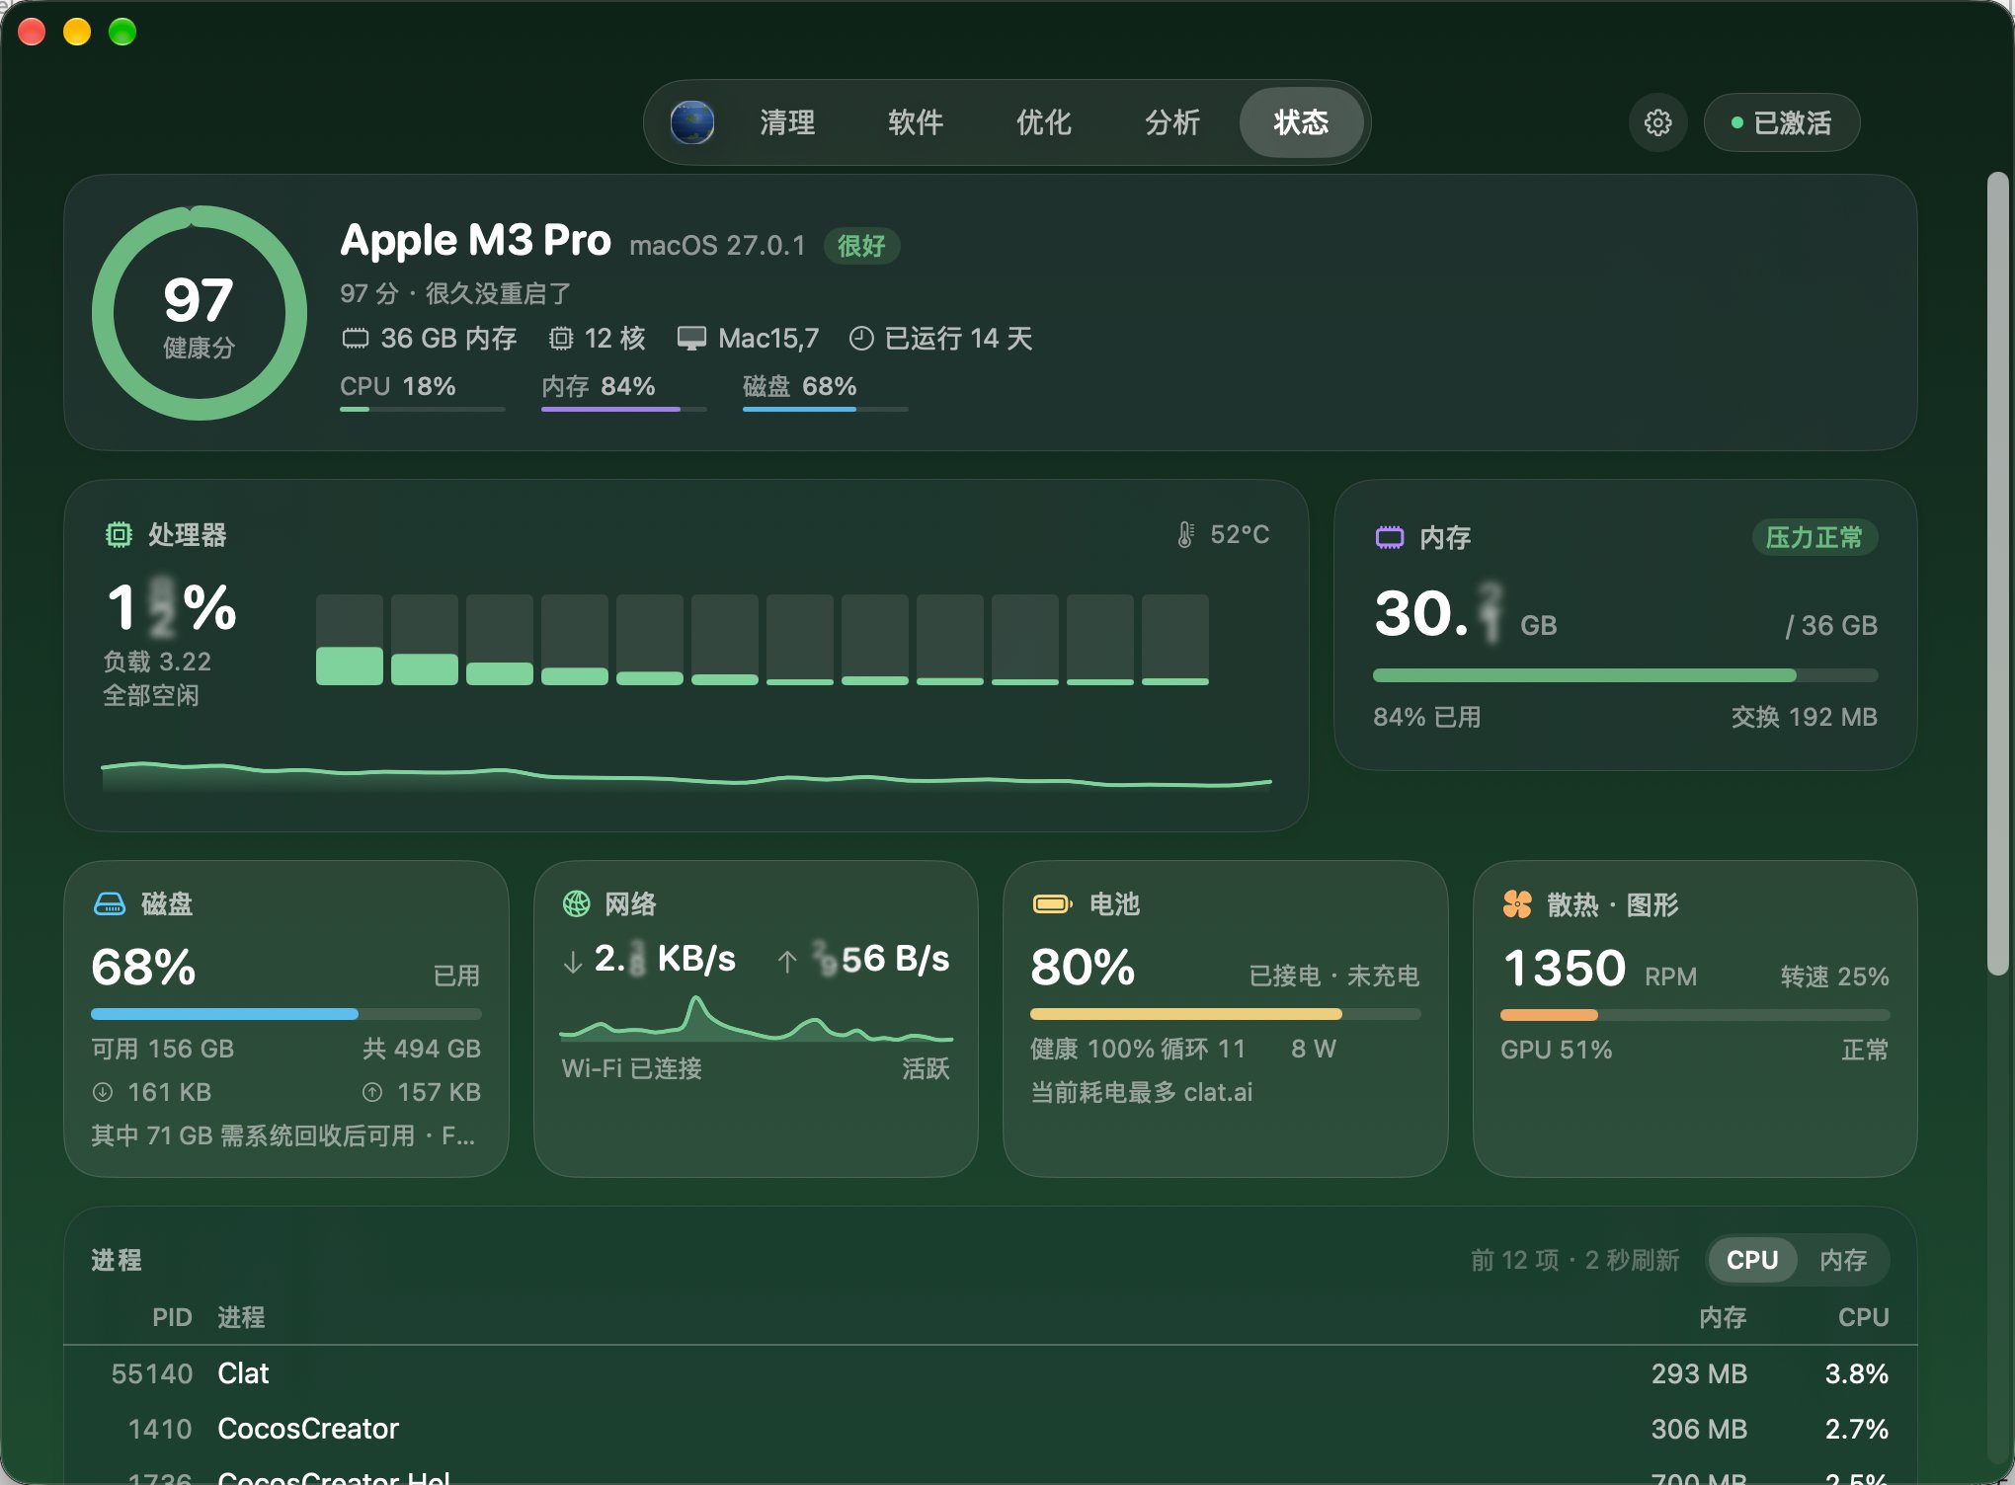Click the clock icon beside 已运行 14 天
Image resolution: width=2015 pixels, height=1485 pixels.
(861, 339)
